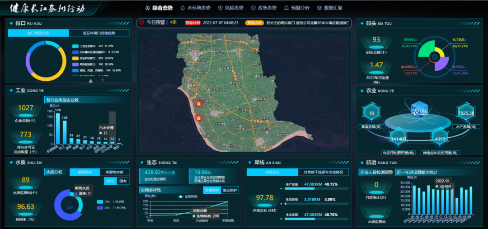The image size is (488, 229).
Task: Select 近五年排口变化趋势 tab
Action: [x=99, y=33]
